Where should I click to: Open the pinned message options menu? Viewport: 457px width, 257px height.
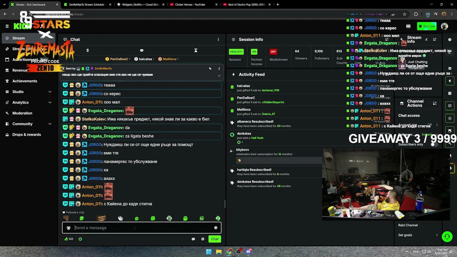[x=219, y=69]
